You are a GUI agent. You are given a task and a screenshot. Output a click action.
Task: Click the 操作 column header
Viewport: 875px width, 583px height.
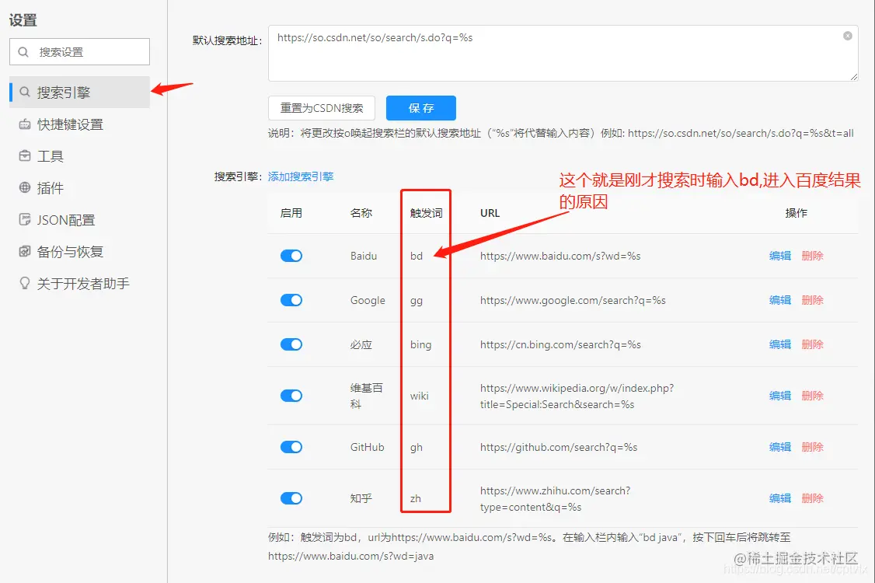click(x=797, y=213)
